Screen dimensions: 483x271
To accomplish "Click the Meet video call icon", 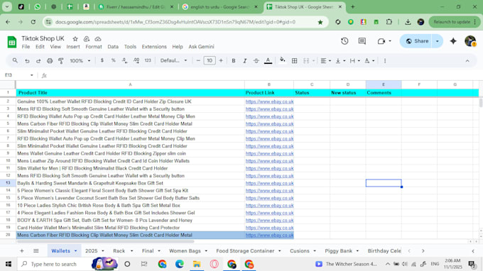I will coord(381,41).
